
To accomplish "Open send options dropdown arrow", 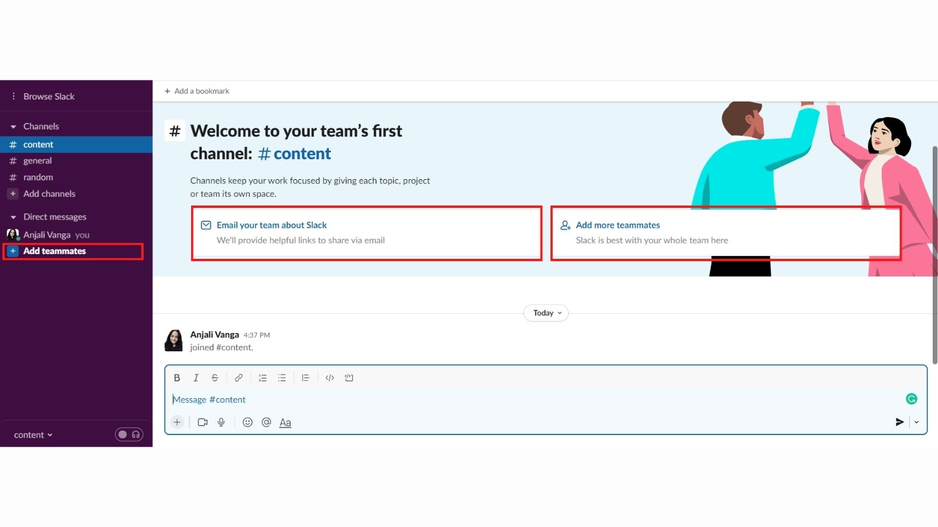I will [x=916, y=422].
